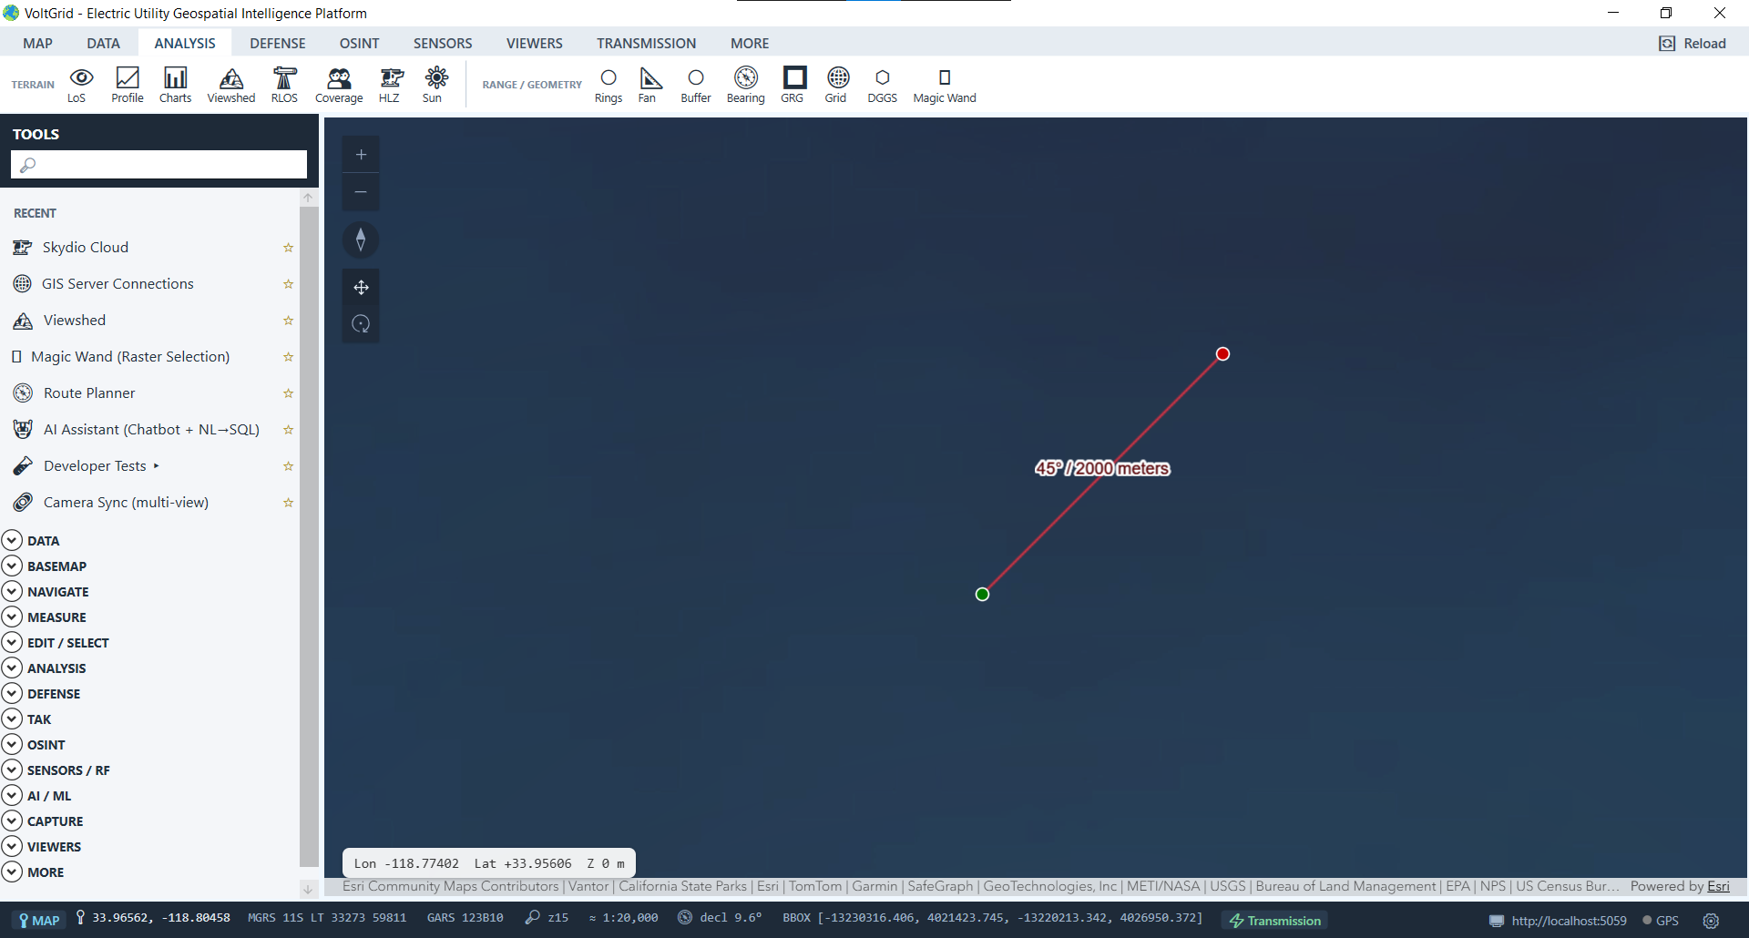The width and height of the screenshot is (1749, 938).
Task: Open the Charts tool
Action: coord(175,85)
